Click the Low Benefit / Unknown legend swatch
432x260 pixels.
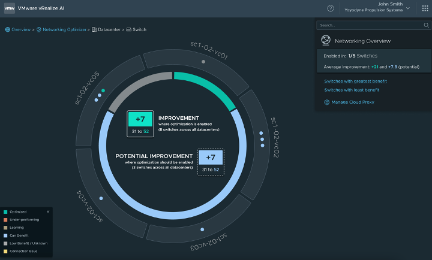[x=5, y=243]
